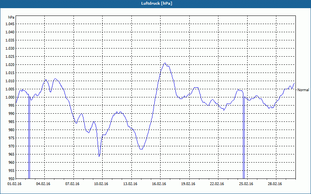Click the 1.045 y-axis value
The image size is (311, 194).
click(10, 24)
